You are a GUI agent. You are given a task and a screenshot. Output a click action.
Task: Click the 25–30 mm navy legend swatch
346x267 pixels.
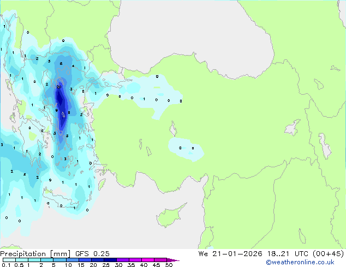point(110,260)
